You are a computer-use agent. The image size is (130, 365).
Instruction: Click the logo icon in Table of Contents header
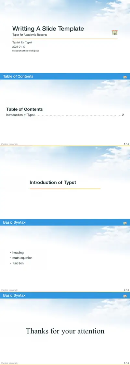pos(125,77)
